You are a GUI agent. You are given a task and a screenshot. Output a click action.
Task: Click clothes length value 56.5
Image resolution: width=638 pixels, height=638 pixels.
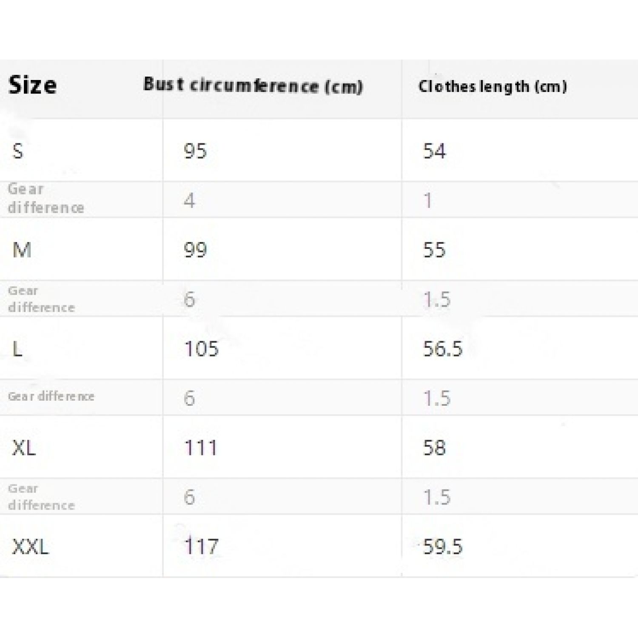pos(442,349)
